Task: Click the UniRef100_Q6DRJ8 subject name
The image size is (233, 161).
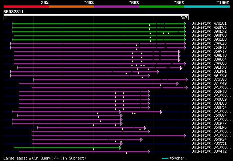Action: tap(209, 92)
